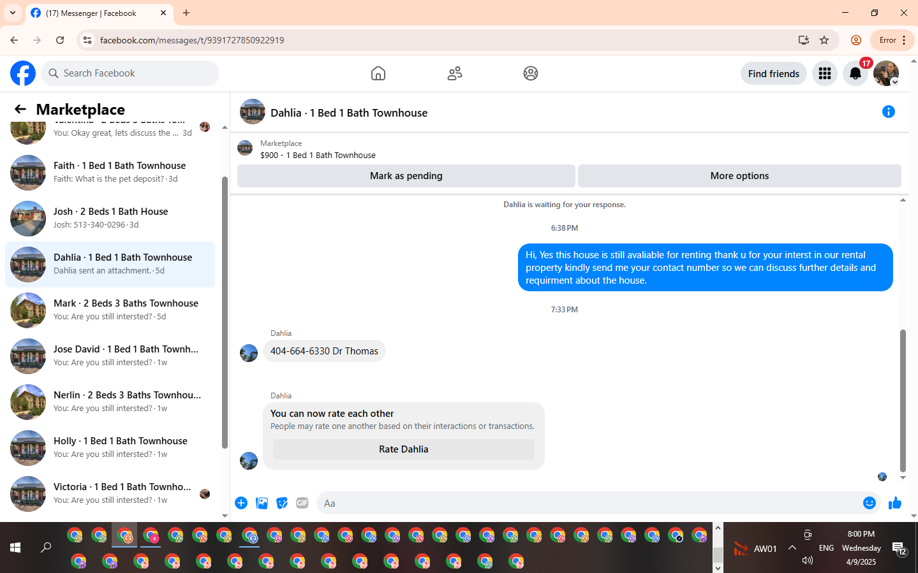Open Holly 1 Bed 1 Bath Townhouse chat
This screenshot has width=918, height=573.
point(110,448)
